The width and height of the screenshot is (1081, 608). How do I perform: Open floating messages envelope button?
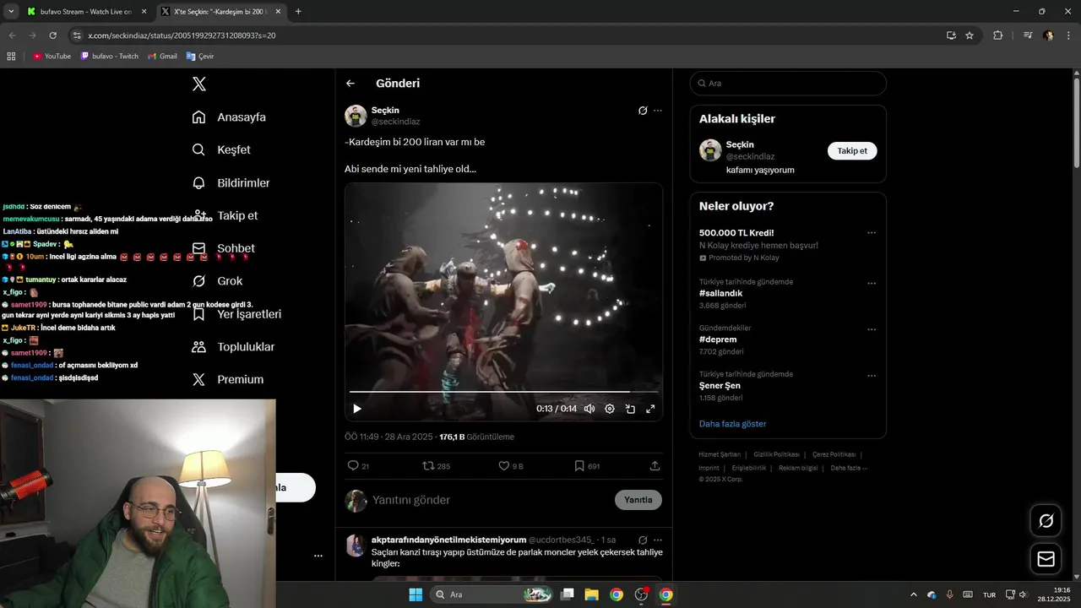click(1046, 559)
